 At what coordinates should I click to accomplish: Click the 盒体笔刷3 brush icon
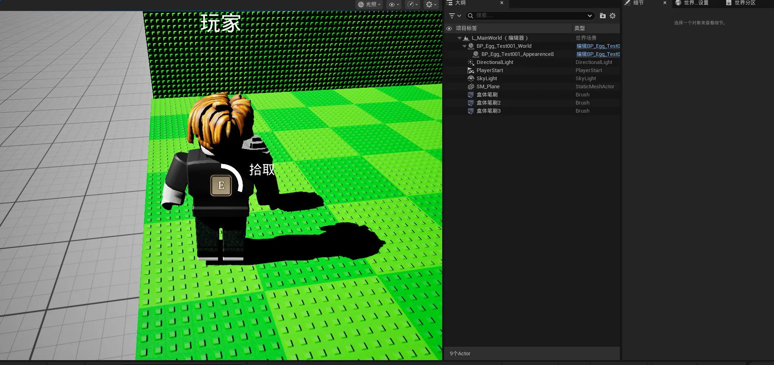coord(471,111)
